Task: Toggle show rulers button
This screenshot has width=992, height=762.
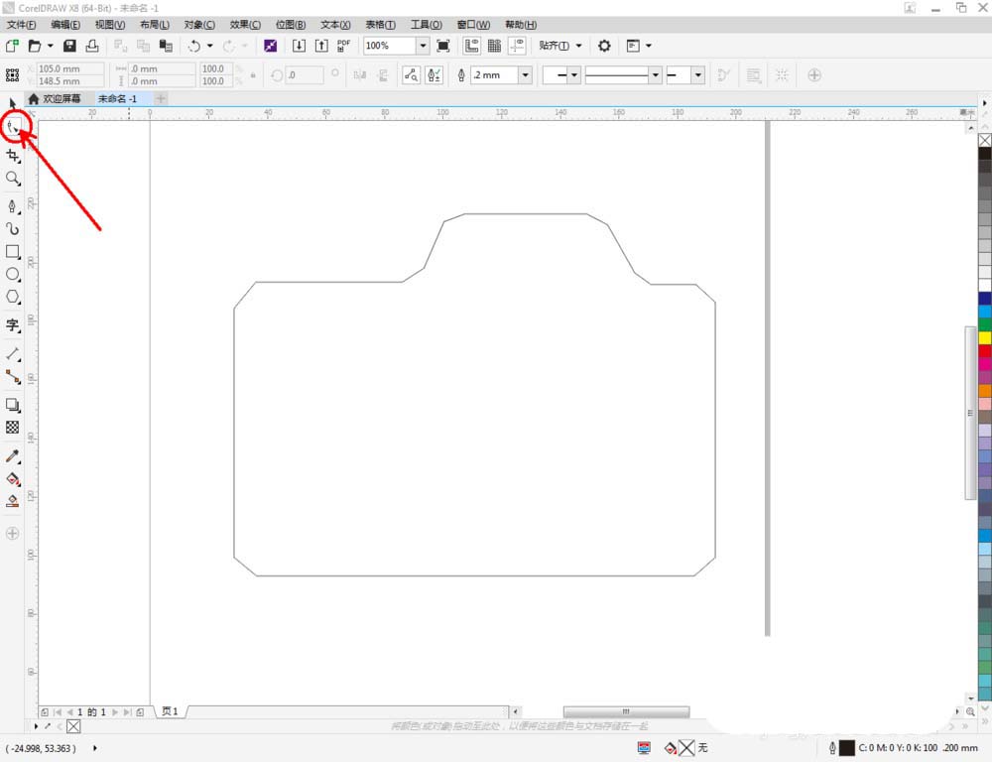Action: (471, 46)
